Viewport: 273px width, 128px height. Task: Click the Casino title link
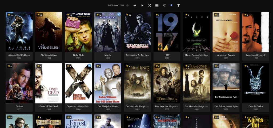point(19,106)
